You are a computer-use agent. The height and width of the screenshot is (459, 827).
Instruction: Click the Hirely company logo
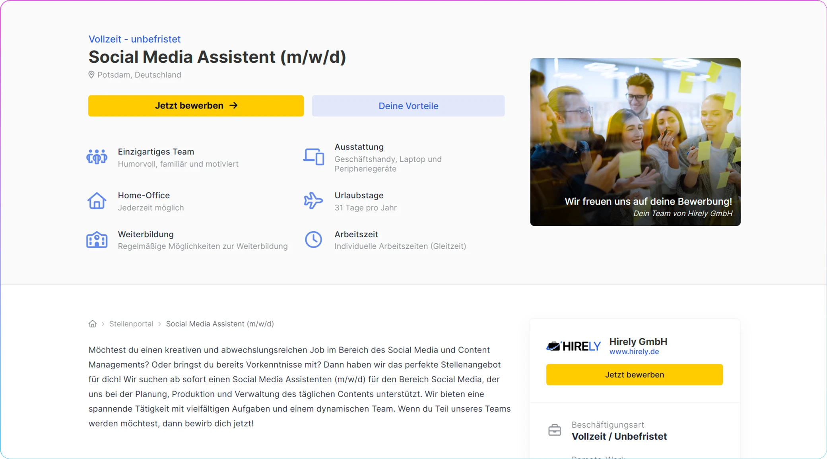pos(573,345)
